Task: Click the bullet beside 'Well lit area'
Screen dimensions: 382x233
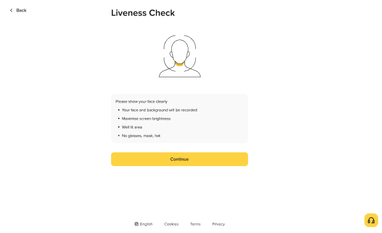Action: [119, 127]
